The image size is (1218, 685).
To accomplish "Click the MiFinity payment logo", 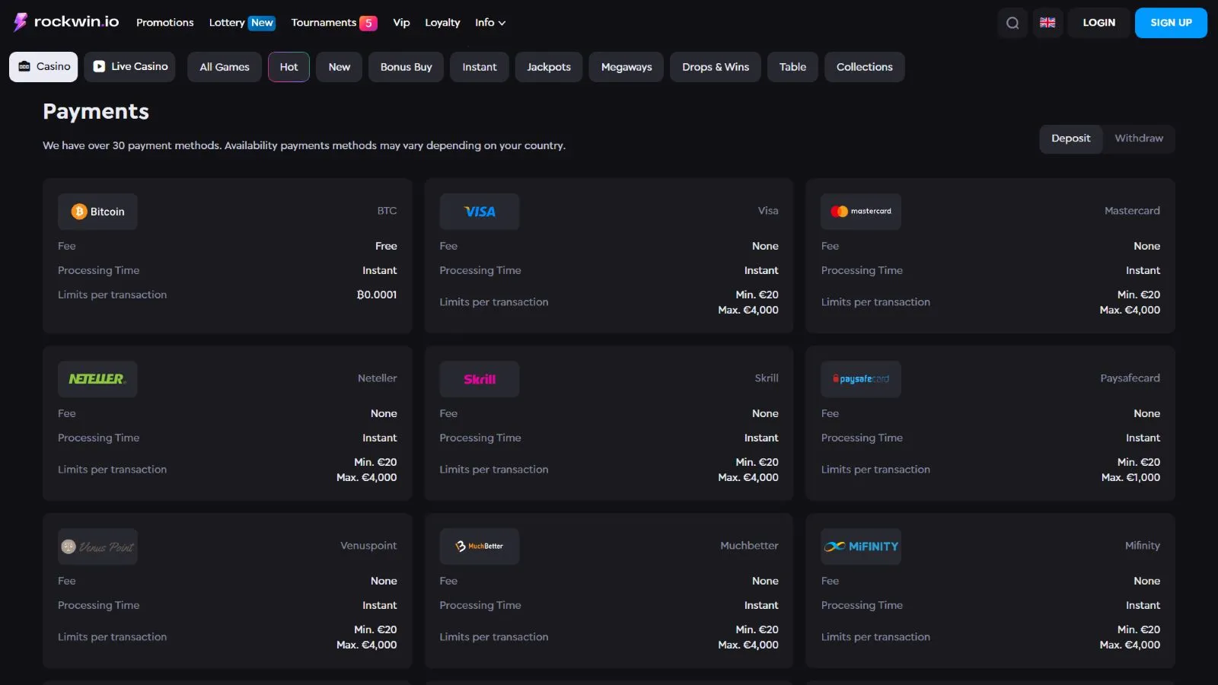I will 861,546.
